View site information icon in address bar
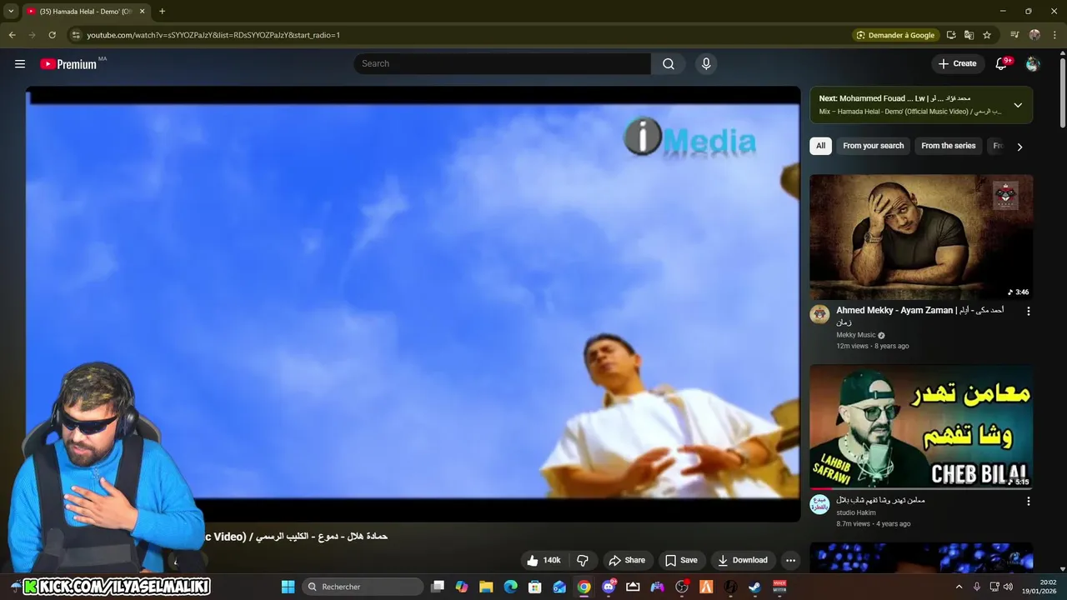The image size is (1067, 600). point(76,35)
